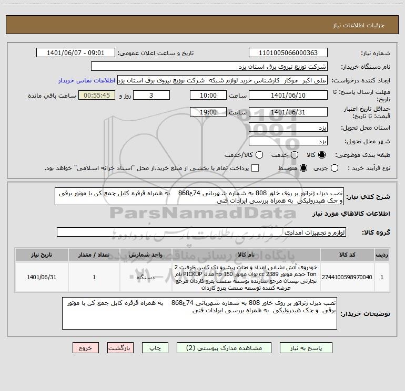The height and width of the screenshot is (391, 405).
Task: Click the اطلاعات کالاهای مورد نیاز heading
Action: 351,214
